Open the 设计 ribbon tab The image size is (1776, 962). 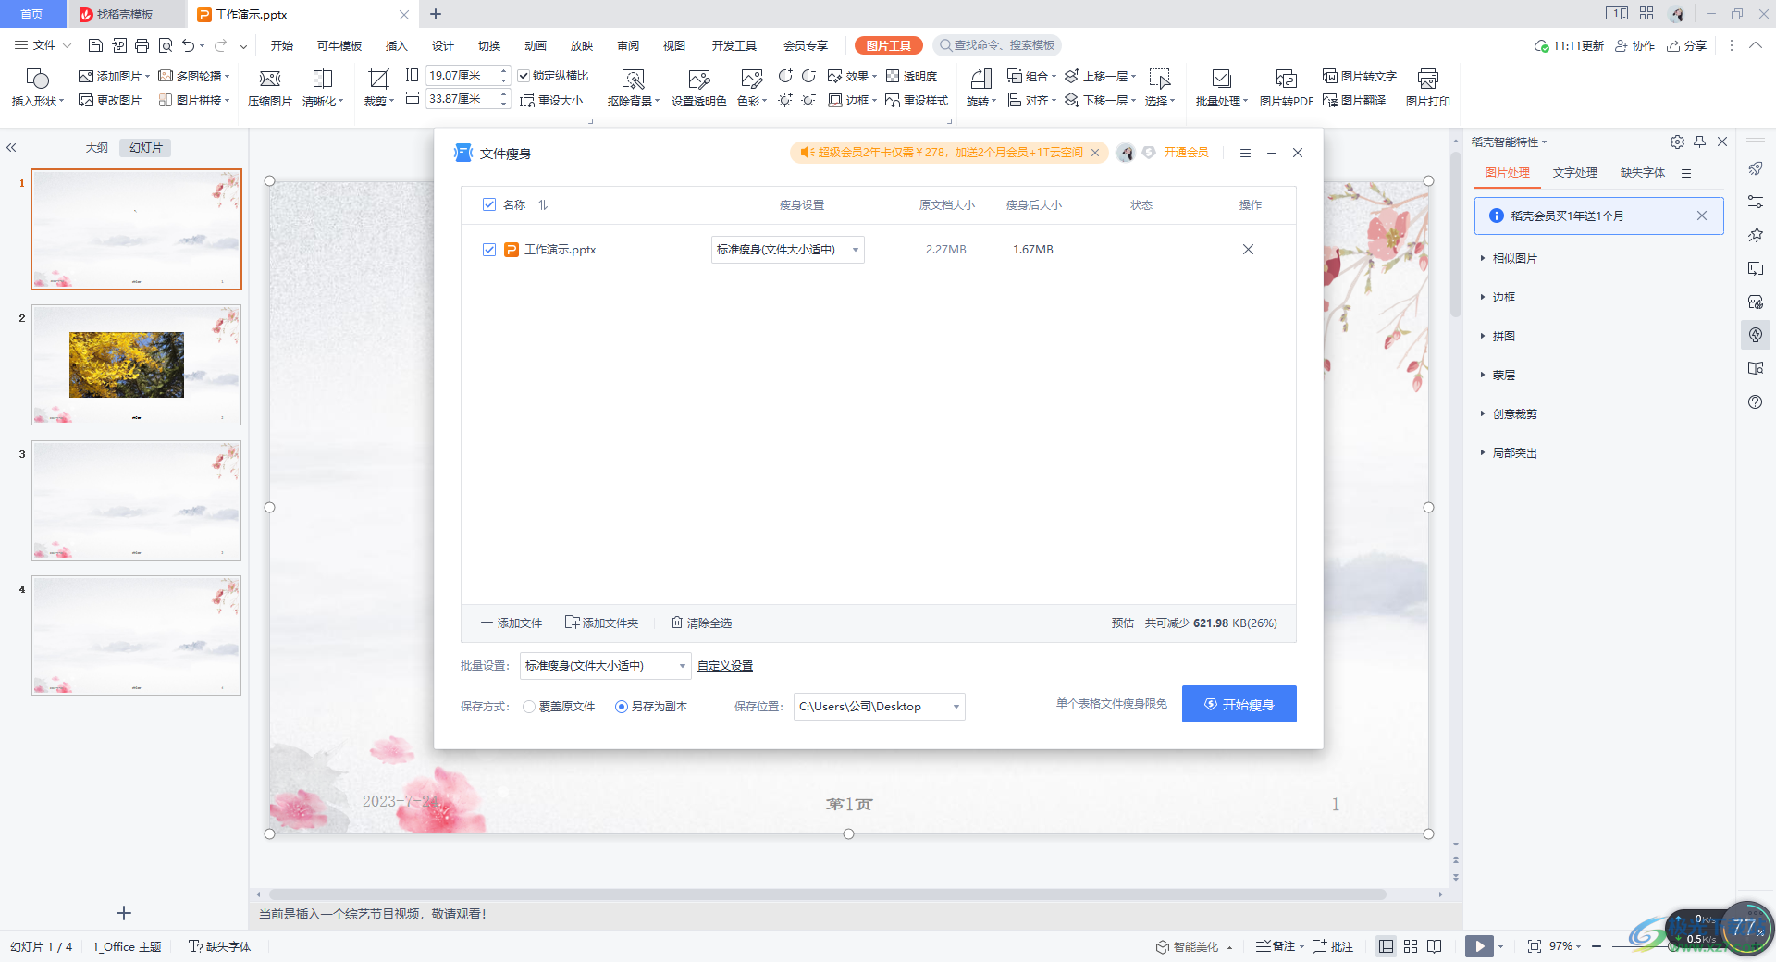click(x=442, y=45)
